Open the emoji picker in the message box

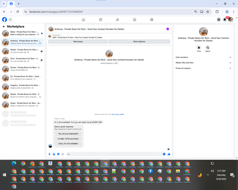164,154
